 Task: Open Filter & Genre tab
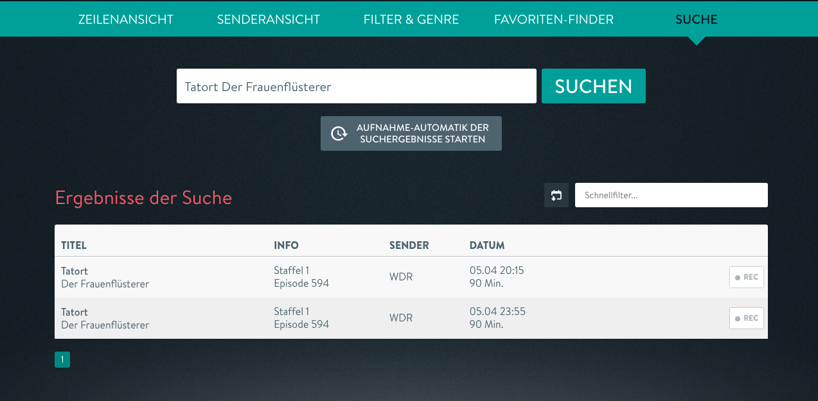411,19
